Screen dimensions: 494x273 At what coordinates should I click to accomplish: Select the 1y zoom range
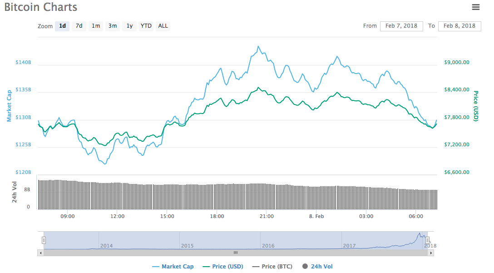click(x=129, y=26)
